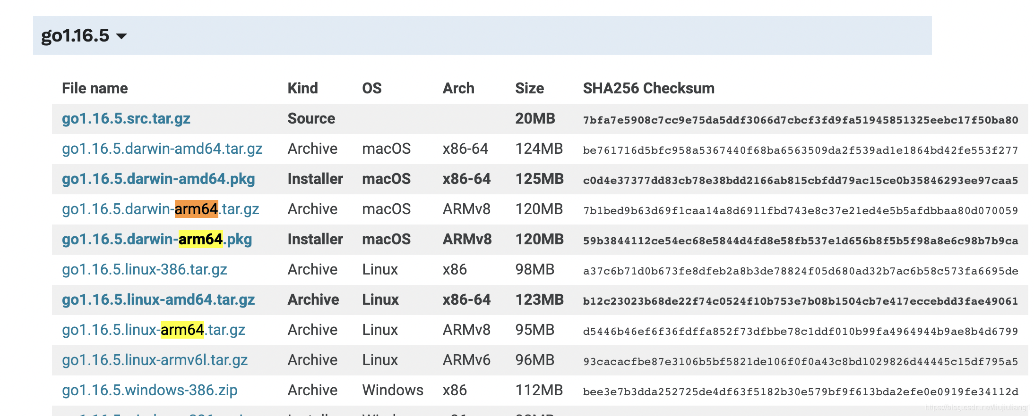The height and width of the screenshot is (416, 1034).
Task: Select checksum starting with b12c23023b68
Action: point(801,301)
